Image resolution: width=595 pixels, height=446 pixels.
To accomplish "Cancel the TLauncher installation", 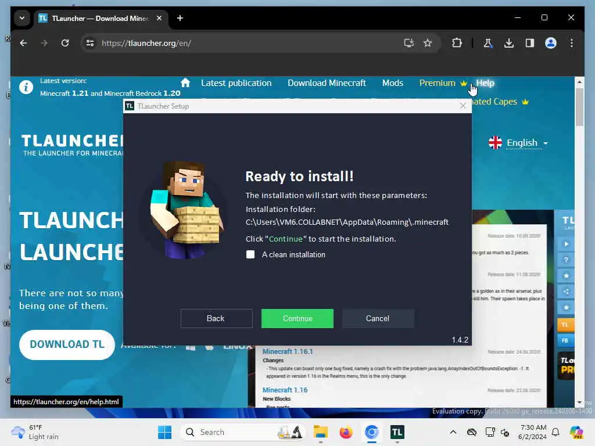I will pos(378,319).
